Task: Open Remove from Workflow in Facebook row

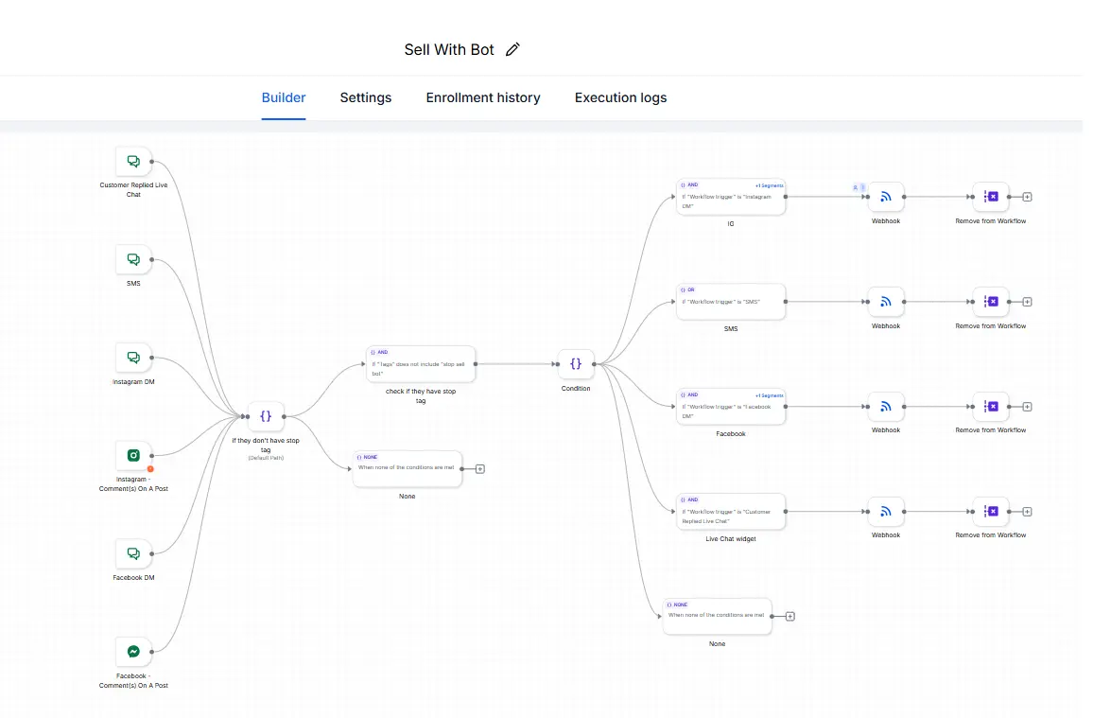Action: (x=991, y=407)
